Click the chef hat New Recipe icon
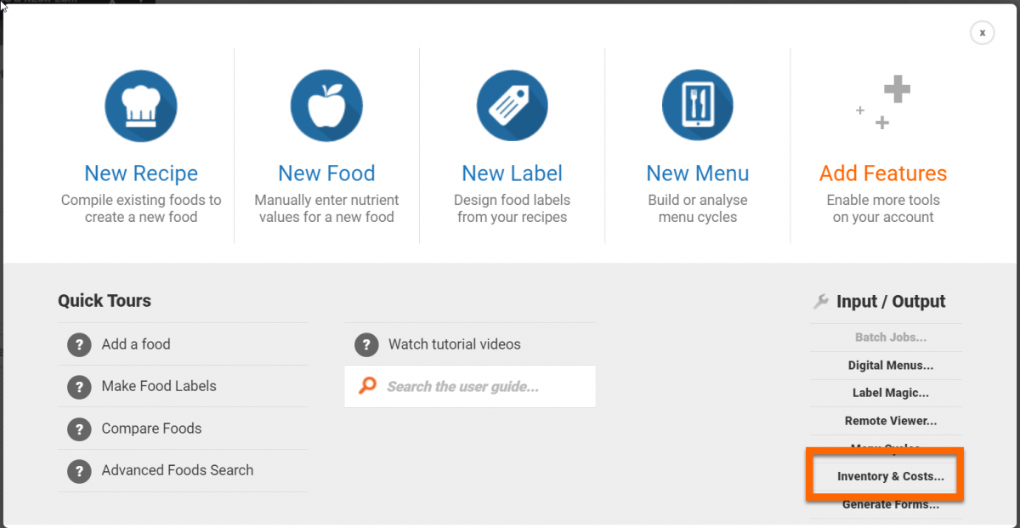 pyautogui.click(x=141, y=106)
